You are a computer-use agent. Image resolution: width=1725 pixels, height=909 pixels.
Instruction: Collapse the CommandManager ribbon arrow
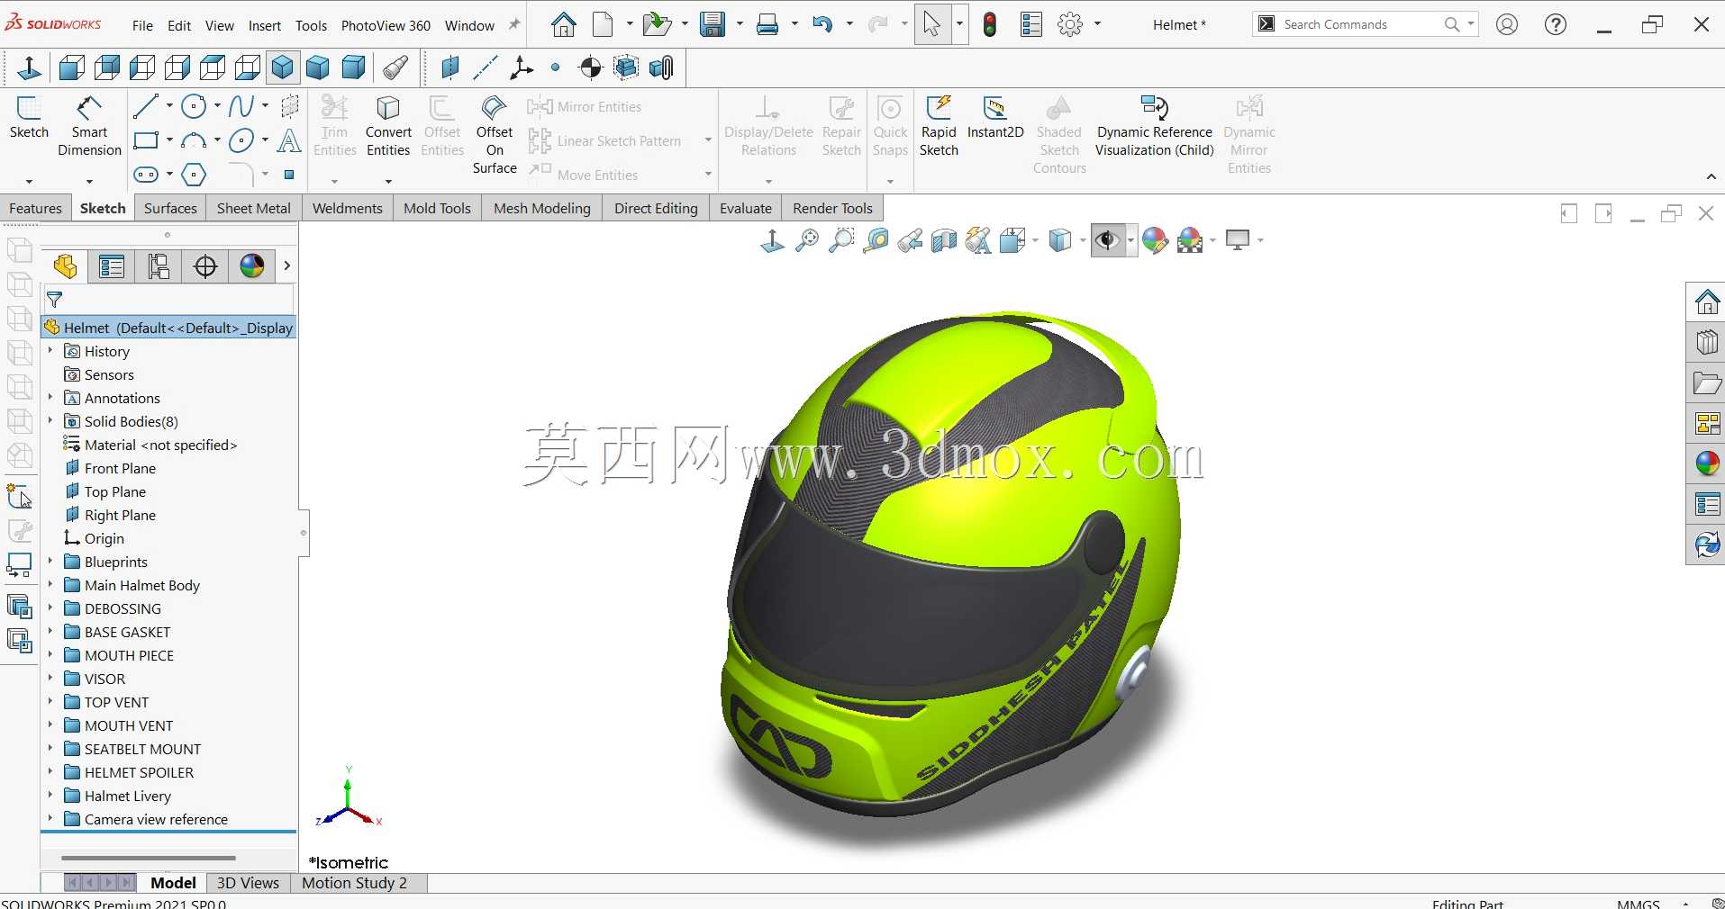click(x=1711, y=176)
